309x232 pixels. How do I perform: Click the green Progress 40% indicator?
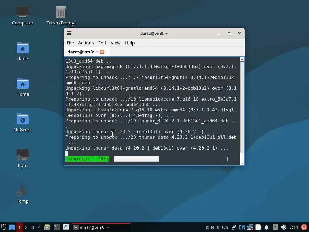(x=87, y=159)
